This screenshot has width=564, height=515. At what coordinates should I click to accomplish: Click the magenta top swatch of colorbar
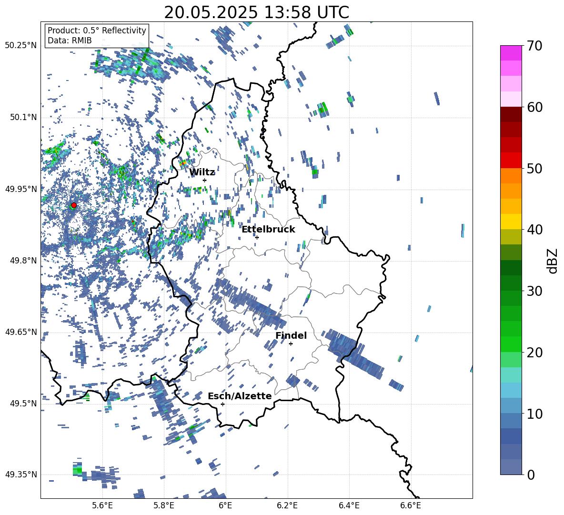[x=511, y=53]
